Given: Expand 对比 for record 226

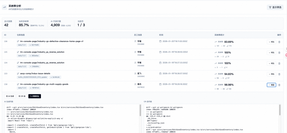Looking at the screenshot, I should [x=271, y=42].
